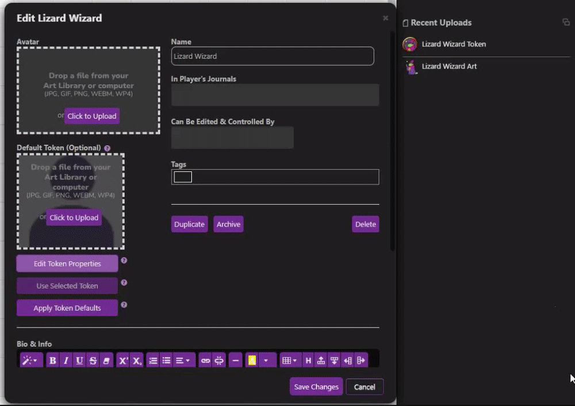This screenshot has height=406, width=575.
Task: Toggle italic text formatting
Action: point(66,361)
